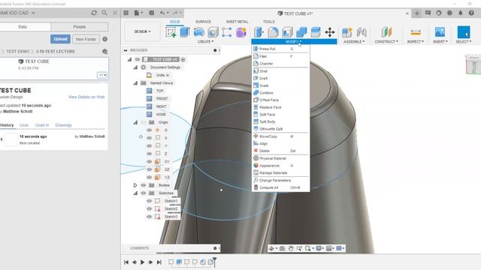Hide Sketch3 using its eye icon

(149, 217)
